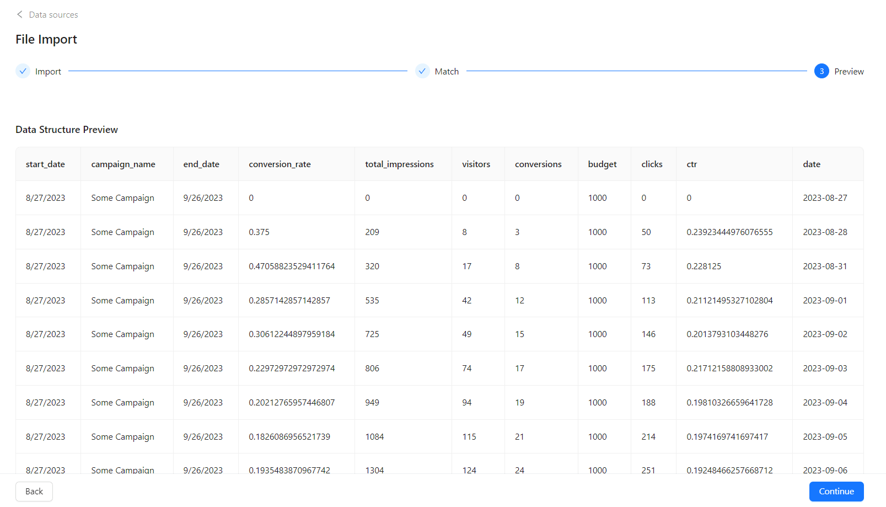
Task: Click the start_date column header
Action: (x=45, y=164)
